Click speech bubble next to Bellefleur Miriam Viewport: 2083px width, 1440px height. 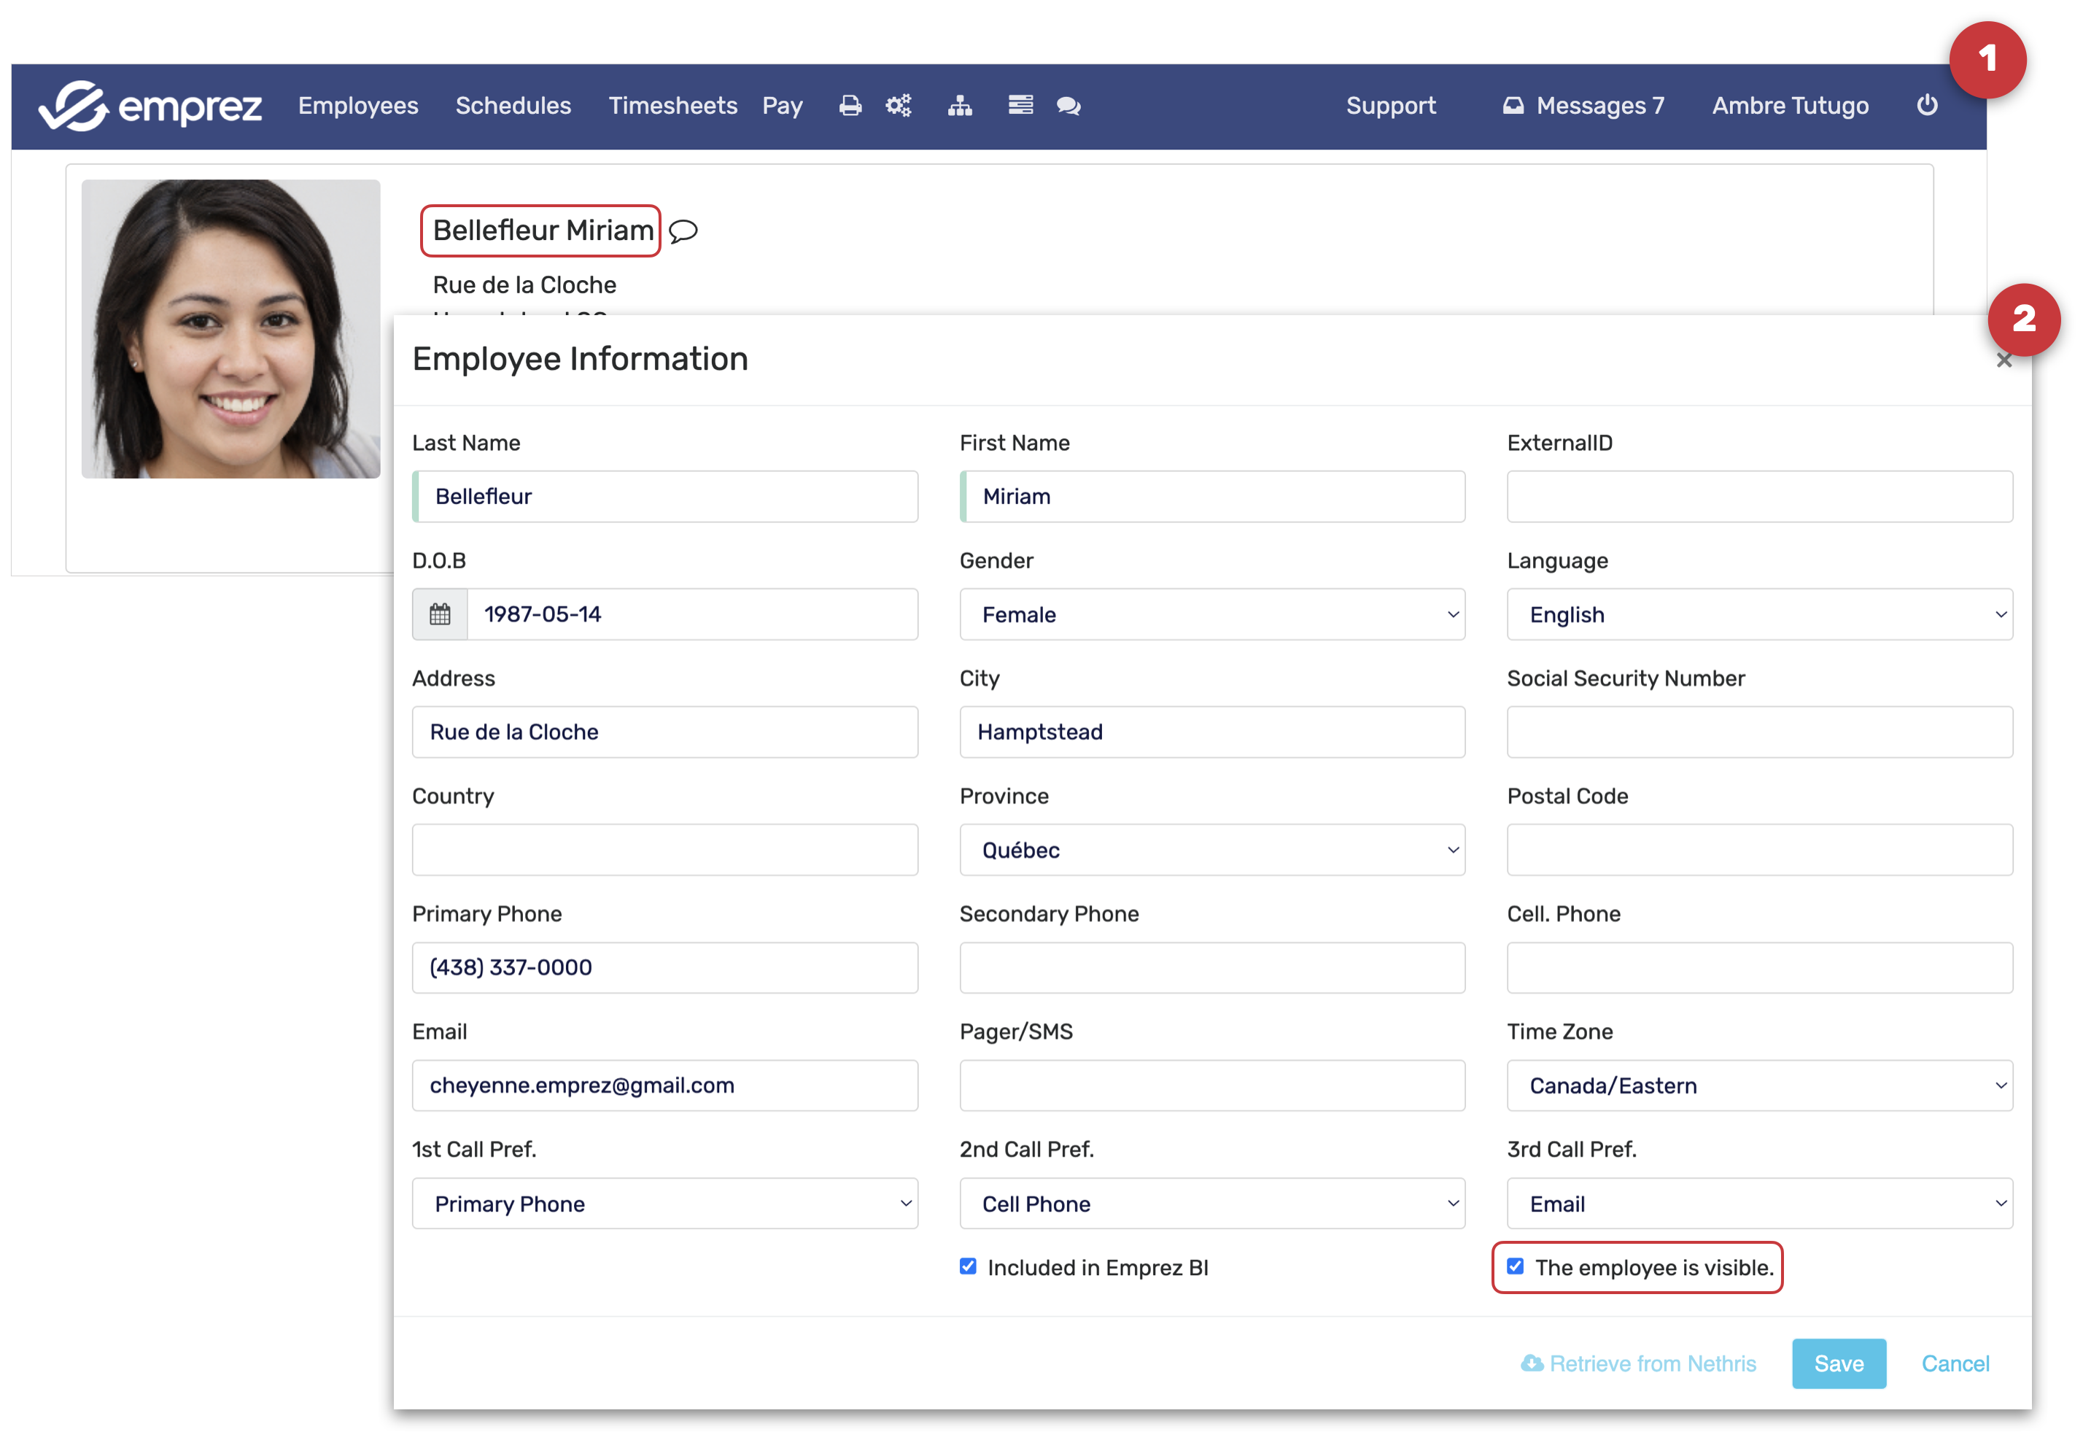683,231
